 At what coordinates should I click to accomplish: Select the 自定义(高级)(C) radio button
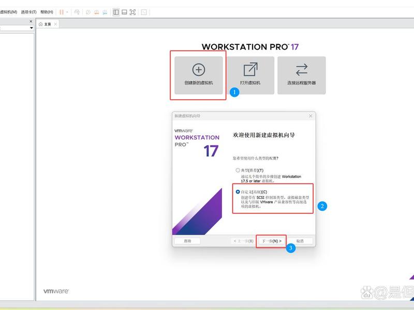click(238, 192)
